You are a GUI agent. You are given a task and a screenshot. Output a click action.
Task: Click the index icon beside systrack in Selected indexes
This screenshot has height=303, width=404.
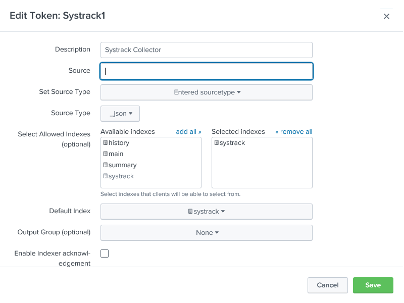[x=217, y=142]
